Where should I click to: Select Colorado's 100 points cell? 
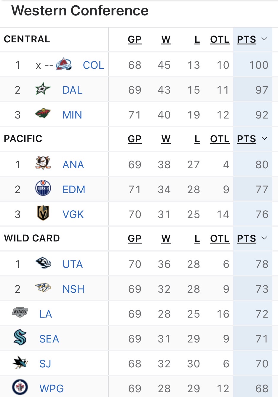[258, 65]
